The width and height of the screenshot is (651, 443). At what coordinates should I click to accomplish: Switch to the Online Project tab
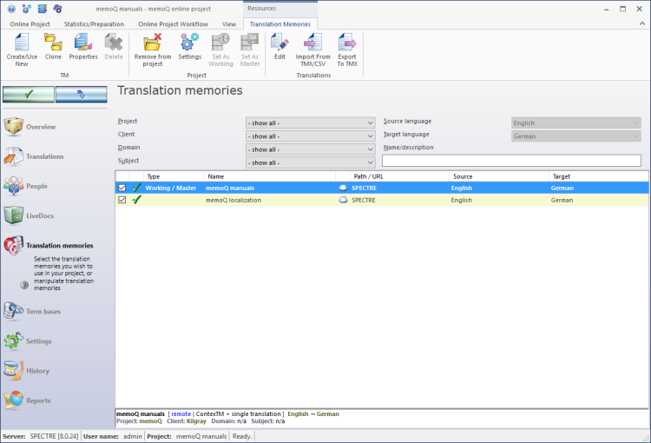click(30, 24)
